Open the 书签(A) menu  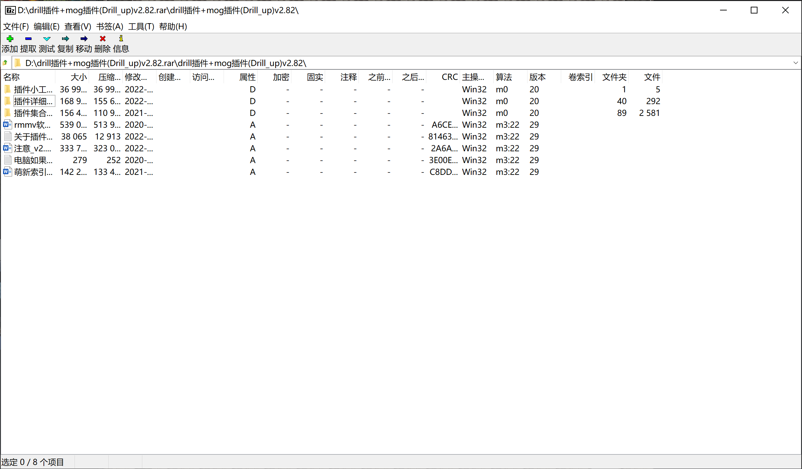pyautogui.click(x=110, y=26)
